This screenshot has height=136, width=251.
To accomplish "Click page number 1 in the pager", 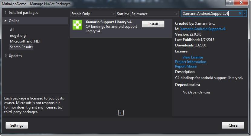I will click(x=121, y=113).
